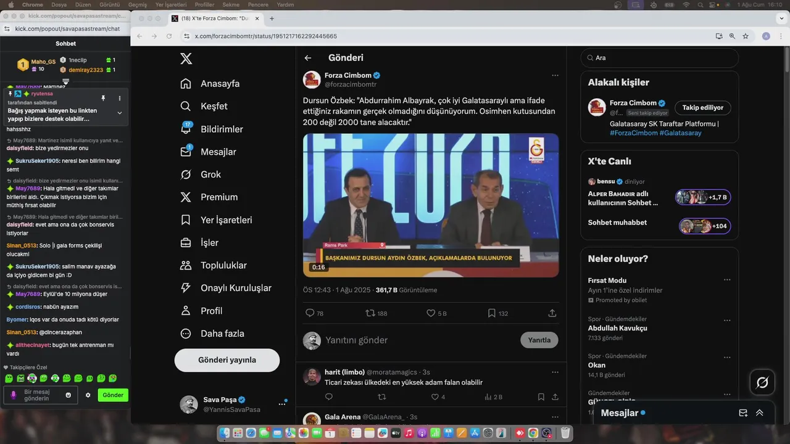Open new message icon in Mesajlar drawer

(743, 413)
